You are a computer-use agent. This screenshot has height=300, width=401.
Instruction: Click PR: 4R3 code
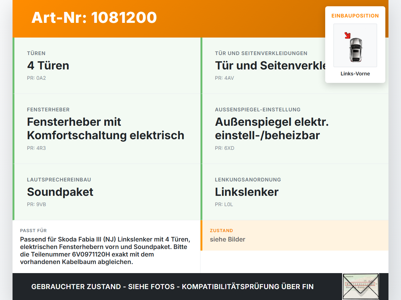pos(36,148)
